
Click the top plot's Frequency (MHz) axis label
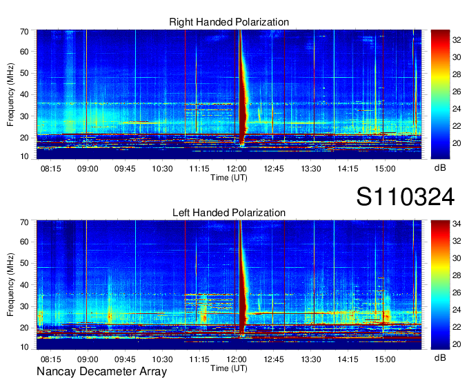click(10, 94)
